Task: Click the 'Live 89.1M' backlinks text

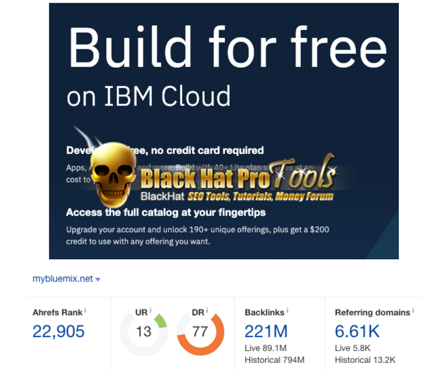Action: (266, 348)
